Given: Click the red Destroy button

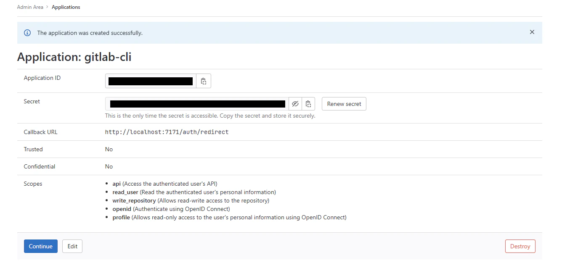Looking at the screenshot, I should click(x=520, y=246).
